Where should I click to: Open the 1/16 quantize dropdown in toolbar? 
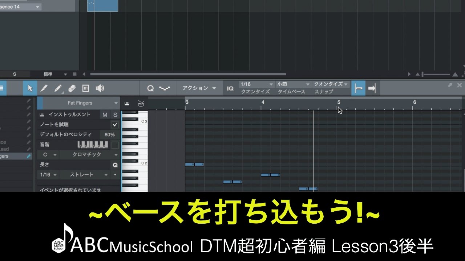point(257,84)
